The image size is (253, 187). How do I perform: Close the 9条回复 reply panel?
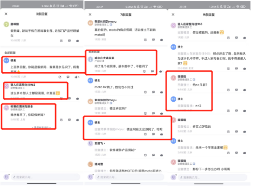point(173,14)
